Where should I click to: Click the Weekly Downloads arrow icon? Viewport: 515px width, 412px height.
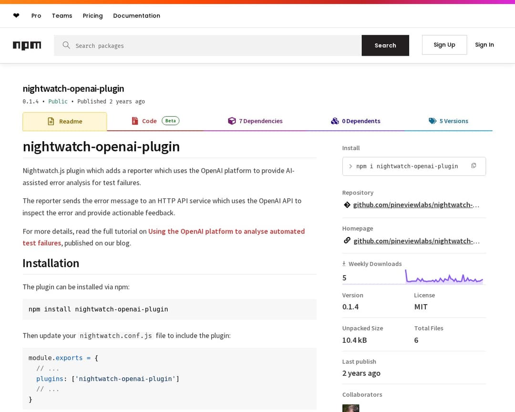tap(344, 264)
